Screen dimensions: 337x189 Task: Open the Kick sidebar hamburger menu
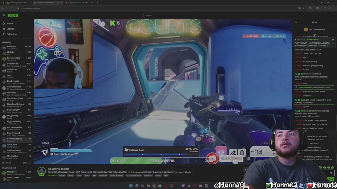[4, 15]
